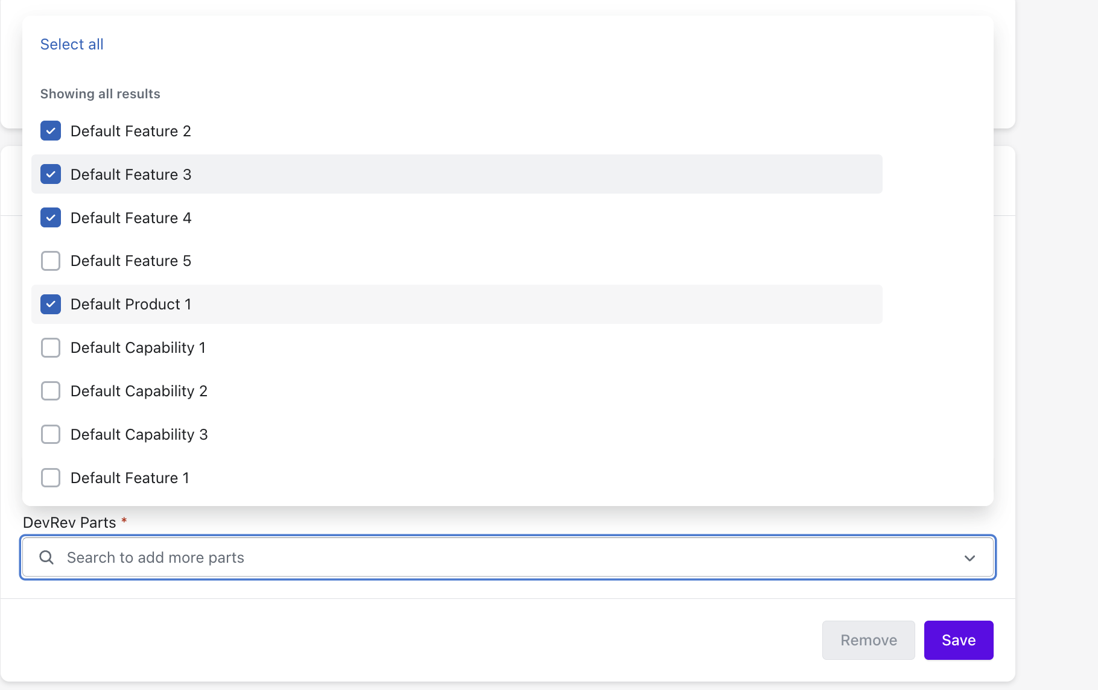
Task: Choose the Default Feature 5 option label
Action: [131, 261]
